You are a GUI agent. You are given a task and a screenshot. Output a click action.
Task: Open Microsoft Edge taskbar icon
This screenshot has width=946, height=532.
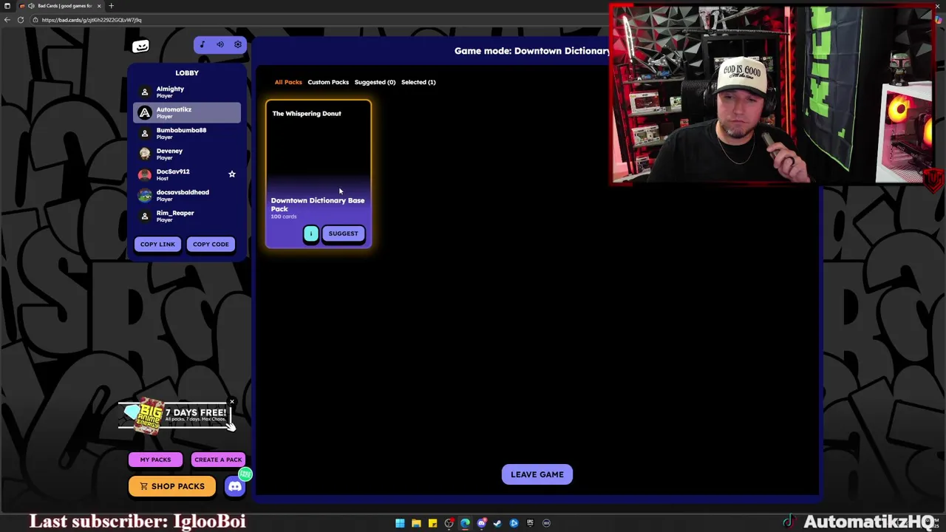click(x=465, y=523)
